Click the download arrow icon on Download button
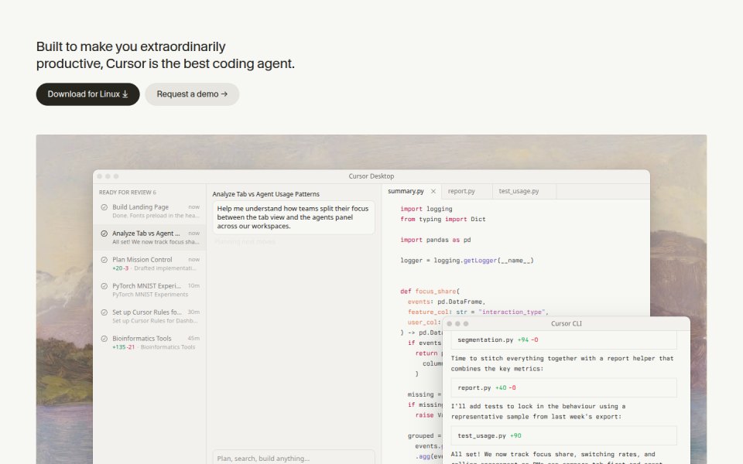This screenshot has width=743, height=464. tap(125, 94)
